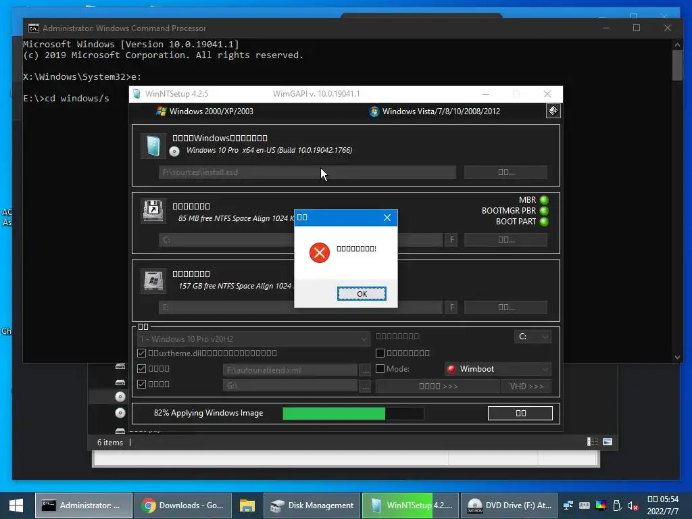Click the Command Processor title bar icon
Viewport: 692px width, 519px height.
[x=34, y=28]
